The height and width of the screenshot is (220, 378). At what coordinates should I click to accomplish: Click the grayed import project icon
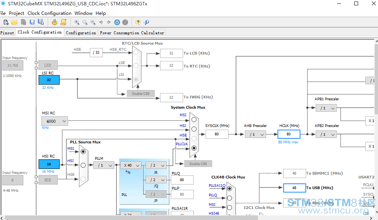tap(23, 22)
